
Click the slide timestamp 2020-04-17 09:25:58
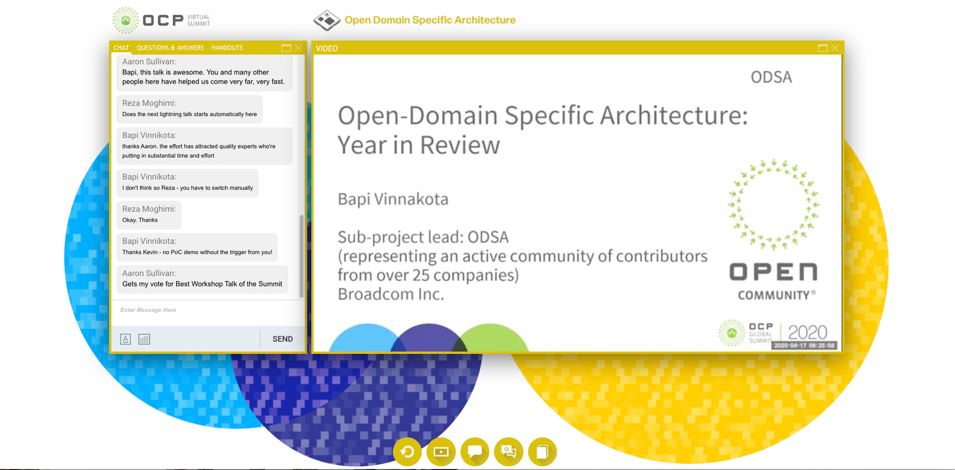[804, 345]
